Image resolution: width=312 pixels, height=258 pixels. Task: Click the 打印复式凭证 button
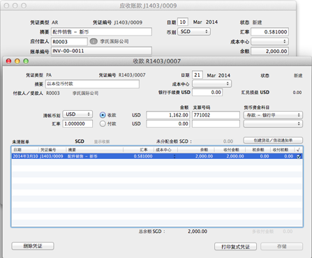(235, 246)
